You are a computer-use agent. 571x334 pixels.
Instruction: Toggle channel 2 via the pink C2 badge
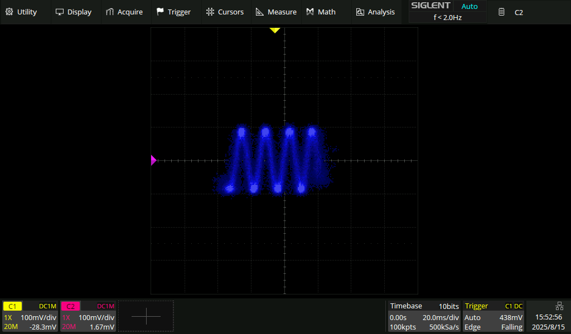coord(70,306)
